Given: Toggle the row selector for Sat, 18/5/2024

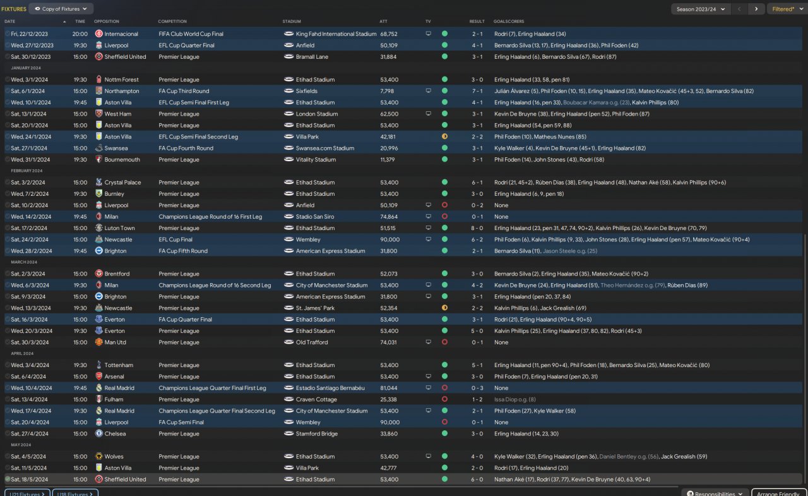Looking at the screenshot, I should [7, 480].
